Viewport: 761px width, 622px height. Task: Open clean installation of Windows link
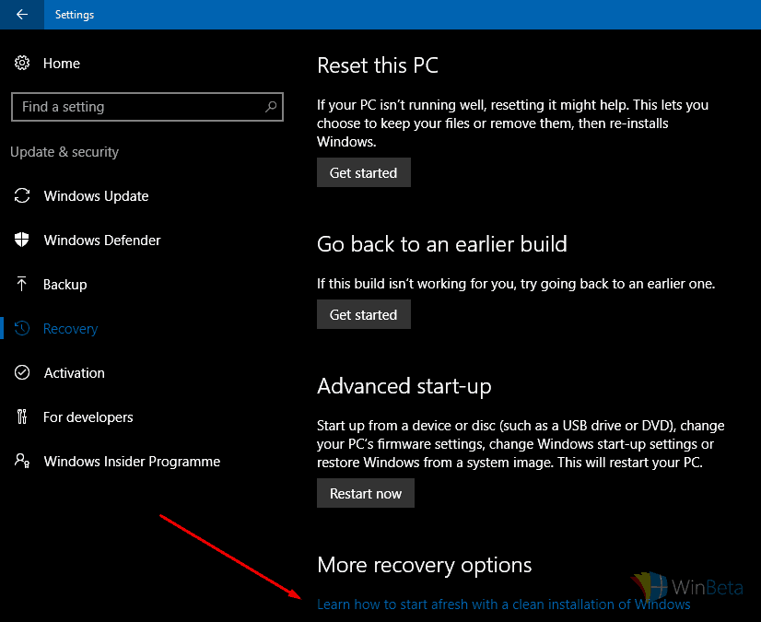[503, 604]
